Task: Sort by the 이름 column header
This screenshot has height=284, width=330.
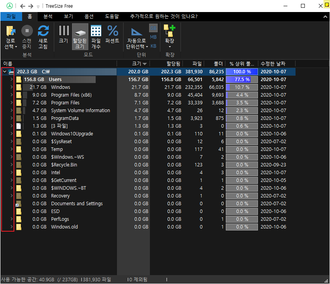Action: (x=59, y=64)
